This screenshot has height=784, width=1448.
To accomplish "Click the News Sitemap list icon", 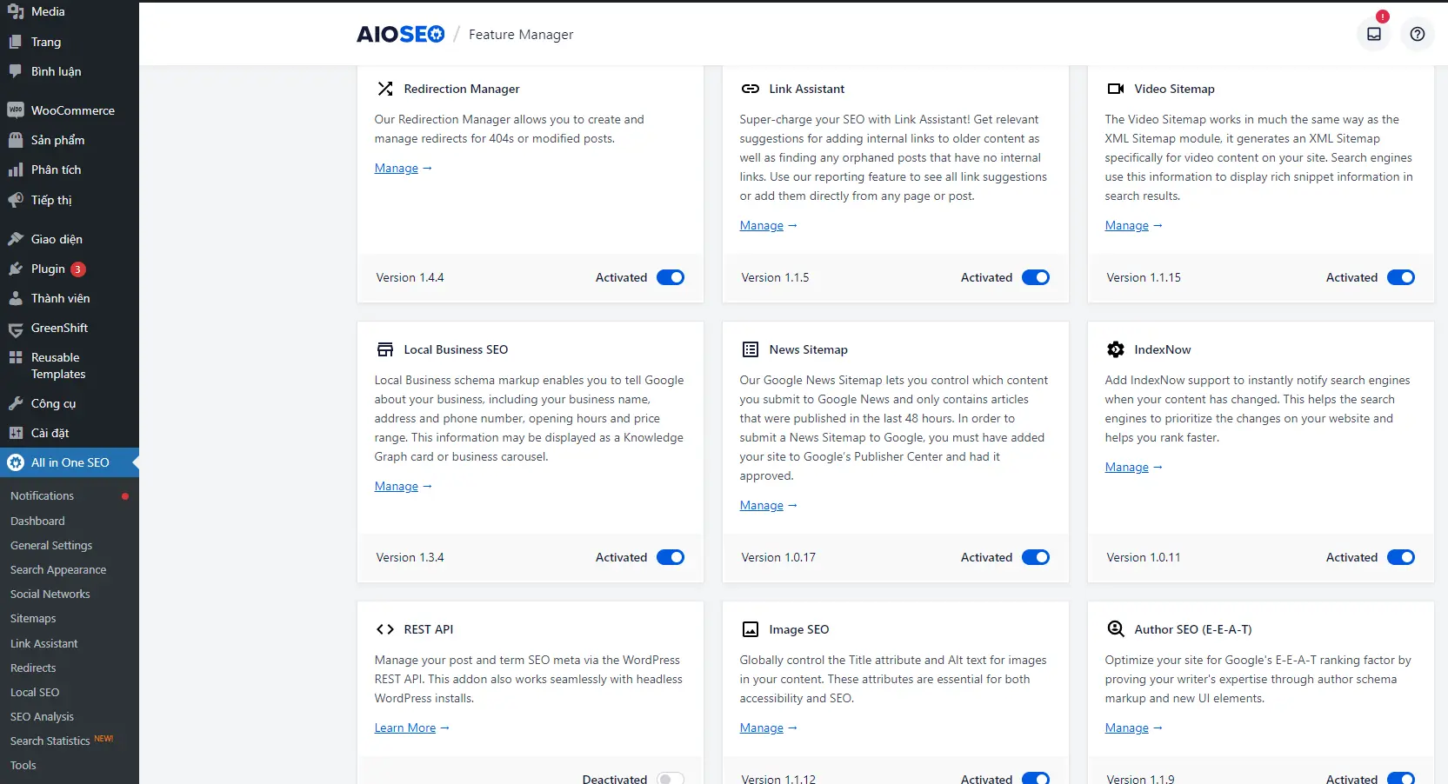I will pos(751,349).
